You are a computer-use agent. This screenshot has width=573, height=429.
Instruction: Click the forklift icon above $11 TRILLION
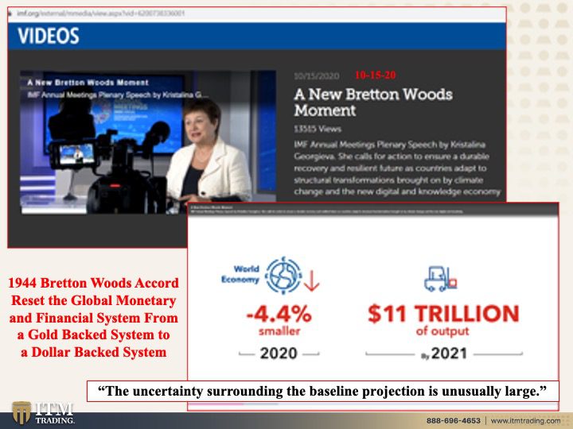pyautogui.click(x=440, y=279)
